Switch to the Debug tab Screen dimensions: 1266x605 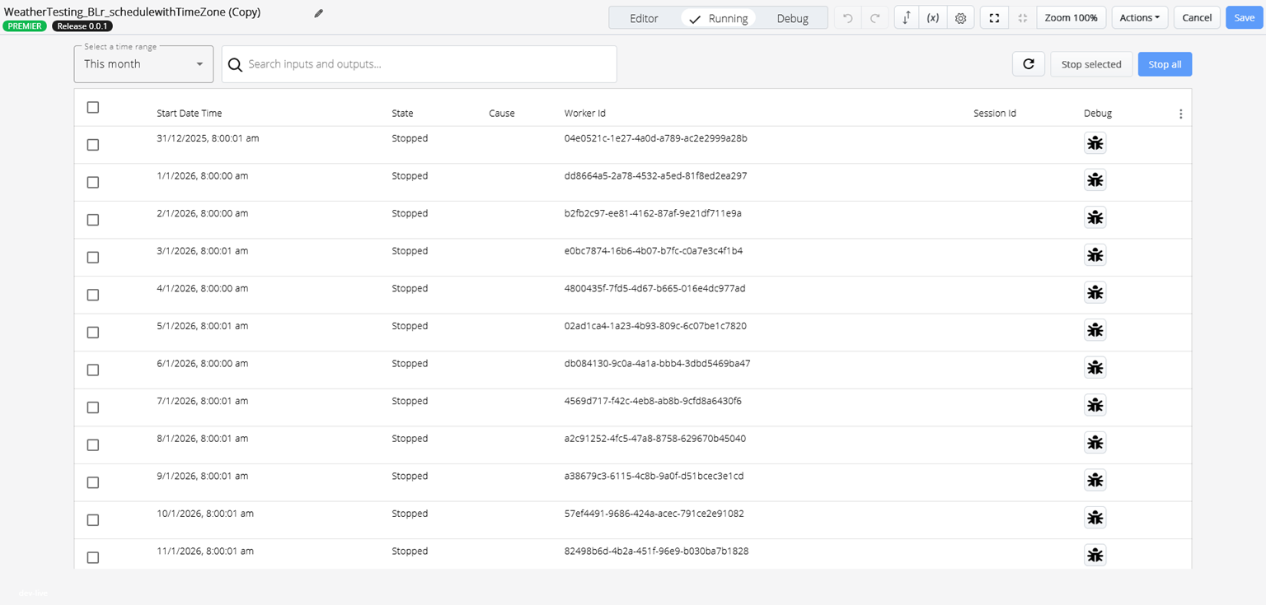(792, 18)
